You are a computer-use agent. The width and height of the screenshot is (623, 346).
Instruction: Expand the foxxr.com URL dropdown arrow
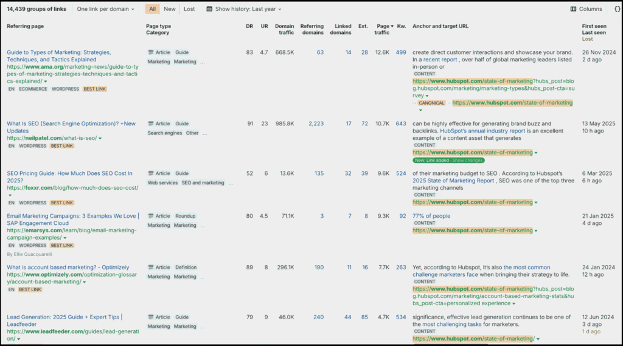10,195
